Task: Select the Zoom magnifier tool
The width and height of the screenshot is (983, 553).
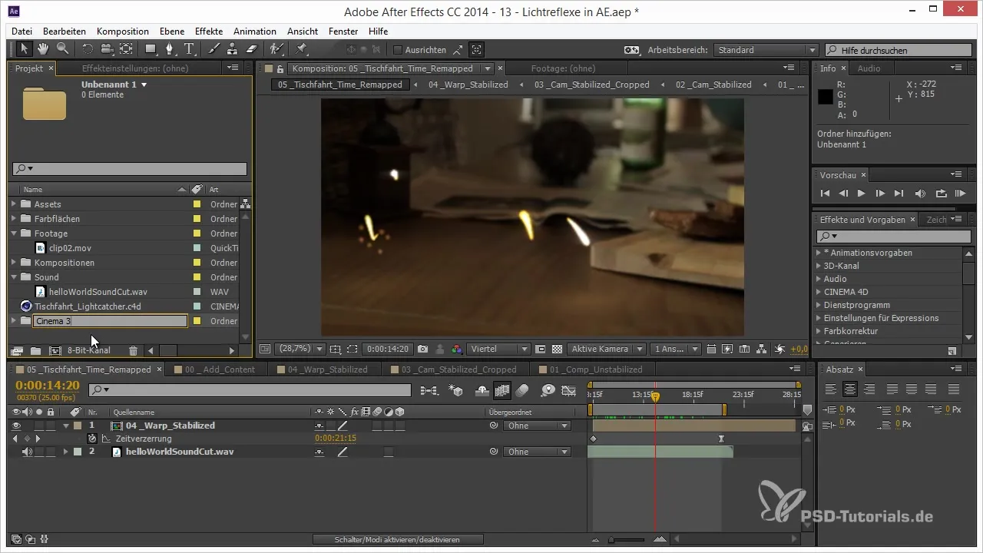Action: click(62, 49)
